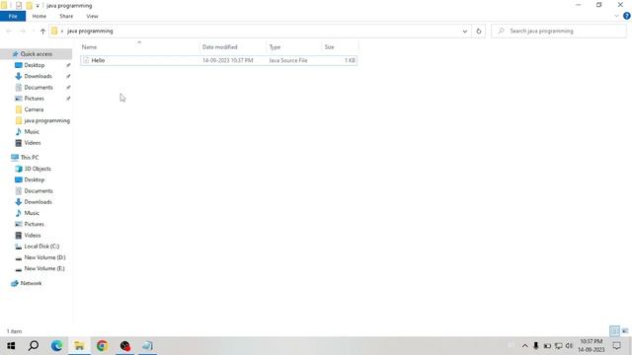Open New Volume (D:) drive
Viewport: 632px width, 355px height.
(44, 257)
